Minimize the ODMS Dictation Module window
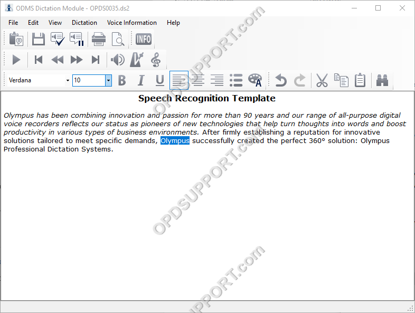Screen dimensions: 415x313 click(x=354, y=8)
